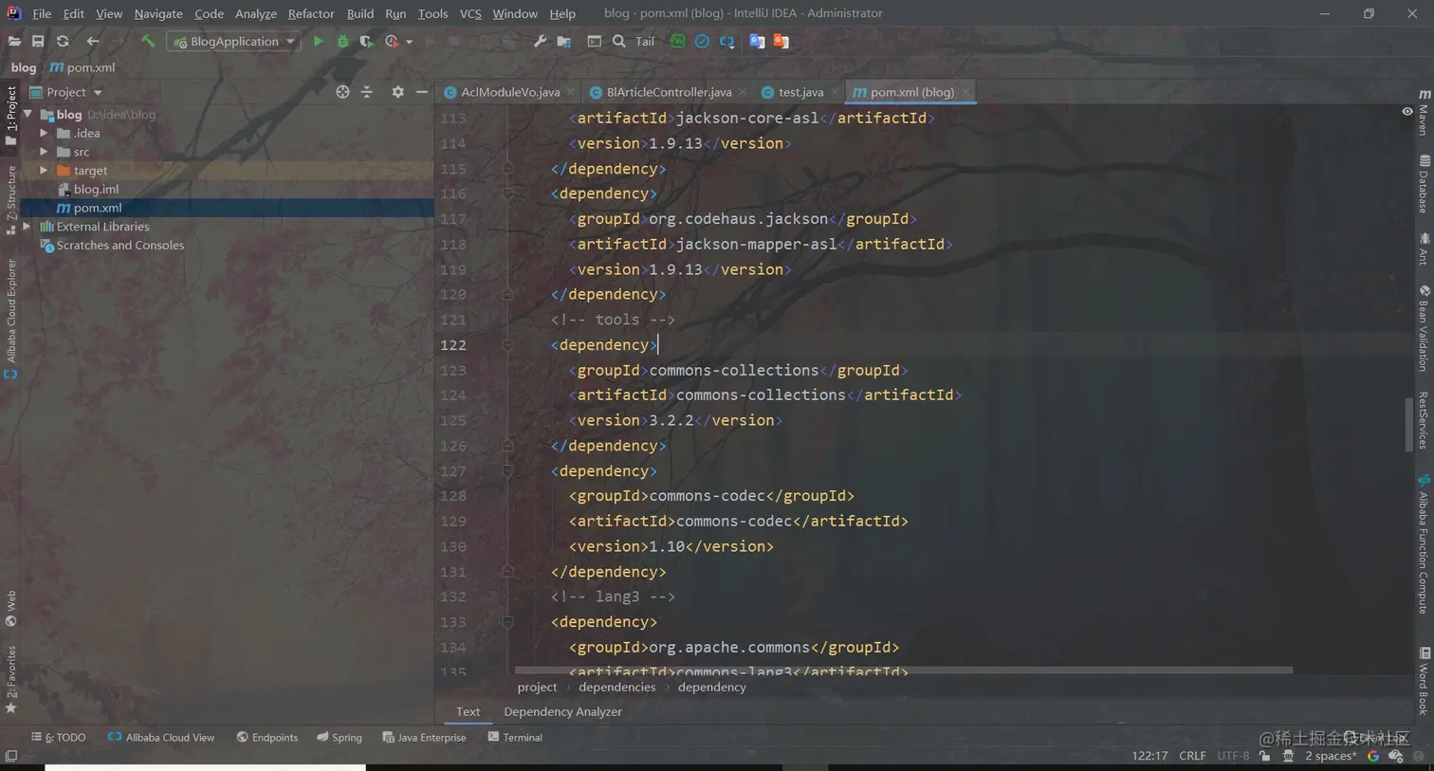1434x771 pixels.
Task: Open the BlogApplication run configuration dropdown
Action: pos(233,41)
